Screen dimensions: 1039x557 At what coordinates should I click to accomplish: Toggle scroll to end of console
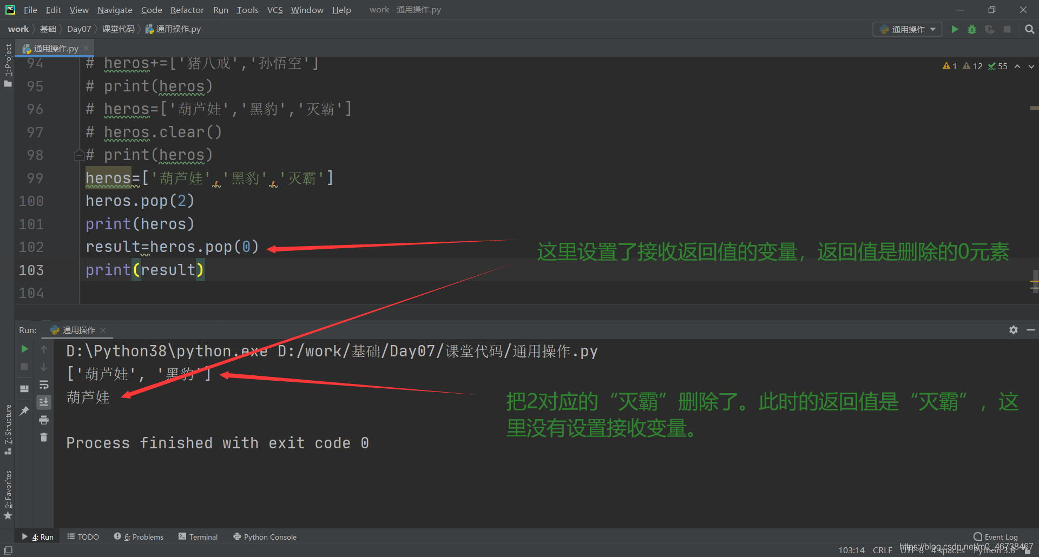point(44,402)
